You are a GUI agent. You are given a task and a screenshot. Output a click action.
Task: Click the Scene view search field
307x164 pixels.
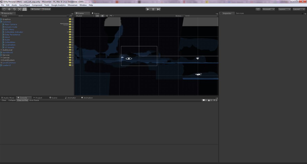tap(201, 16)
